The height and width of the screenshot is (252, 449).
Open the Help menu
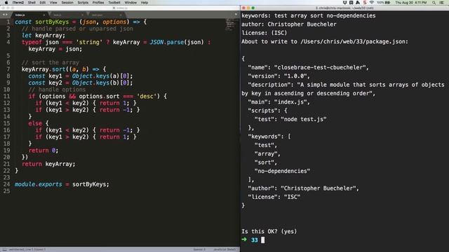click(145, 3)
